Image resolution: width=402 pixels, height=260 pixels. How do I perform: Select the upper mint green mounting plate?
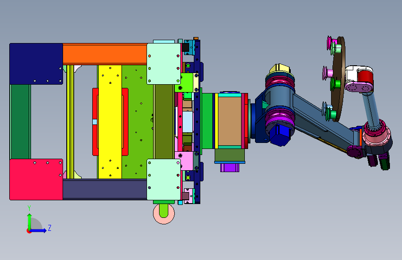(x=164, y=64)
